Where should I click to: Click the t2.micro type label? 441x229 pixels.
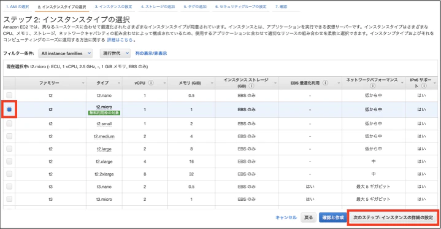tap(104, 107)
